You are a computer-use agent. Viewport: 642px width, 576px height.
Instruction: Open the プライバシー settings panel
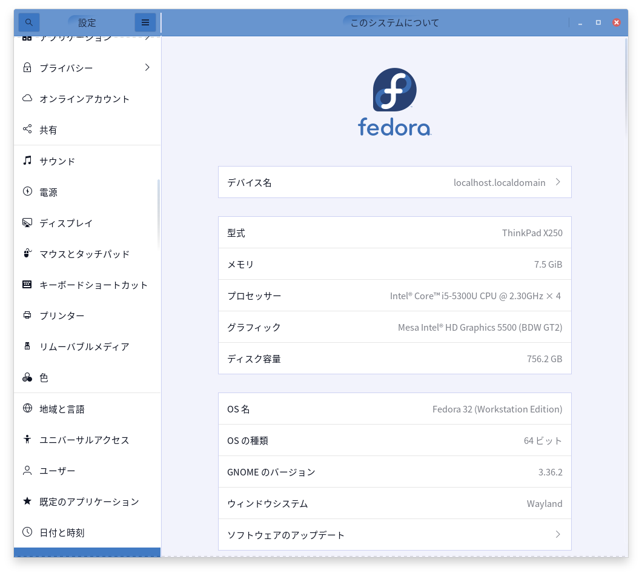pyautogui.click(x=87, y=68)
